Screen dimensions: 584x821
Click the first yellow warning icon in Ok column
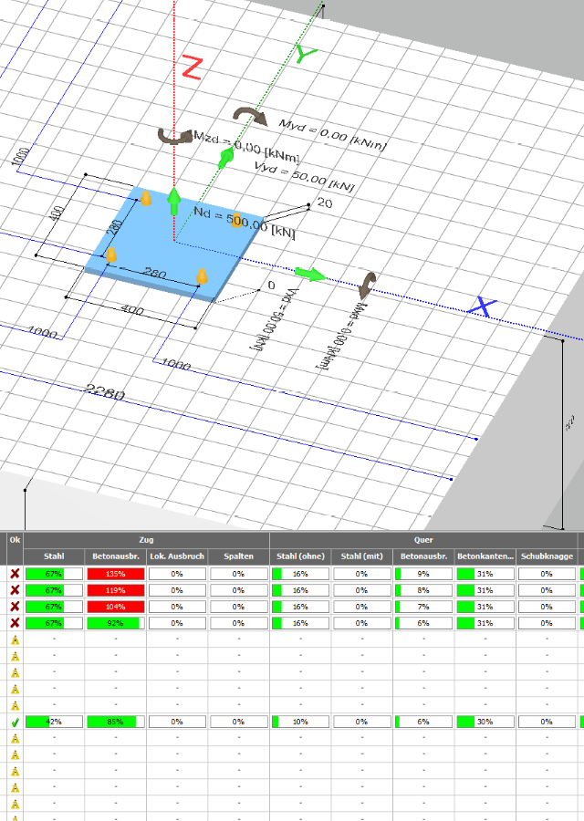(x=14, y=639)
